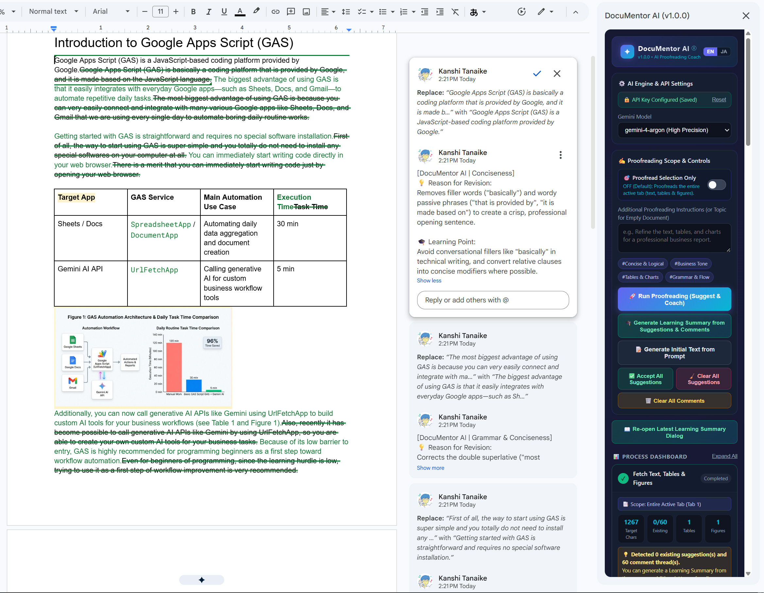Click the insert image icon

click(x=306, y=11)
